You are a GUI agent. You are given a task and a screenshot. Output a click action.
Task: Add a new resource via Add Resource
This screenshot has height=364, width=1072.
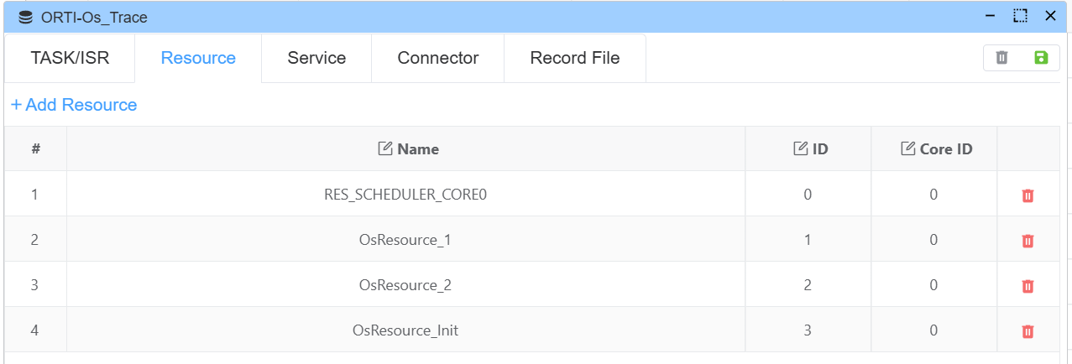(x=74, y=105)
